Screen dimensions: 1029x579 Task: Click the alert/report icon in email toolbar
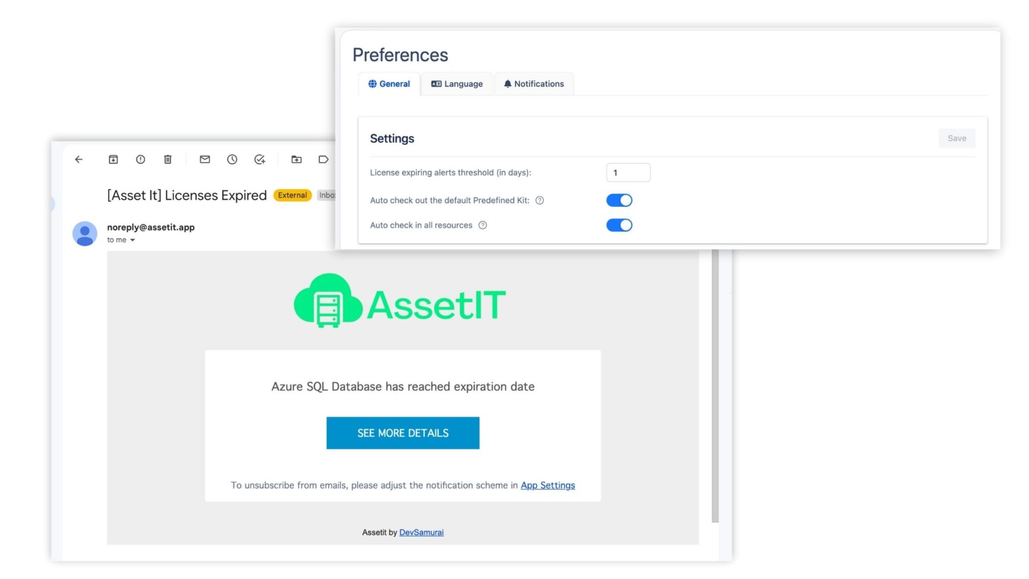point(140,159)
